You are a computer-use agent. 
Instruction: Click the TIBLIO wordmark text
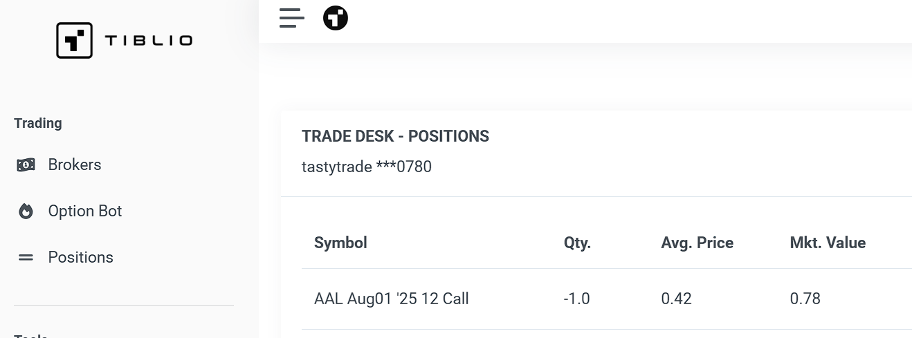point(149,41)
